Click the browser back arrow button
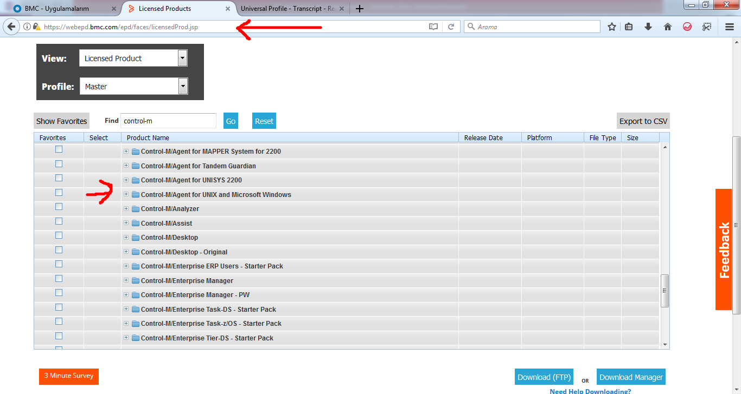This screenshot has width=741, height=394. [x=11, y=27]
